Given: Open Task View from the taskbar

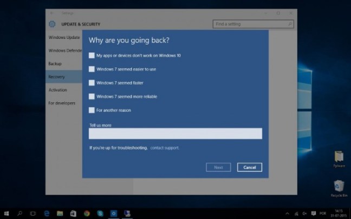Looking at the screenshot, I should point(33,214).
